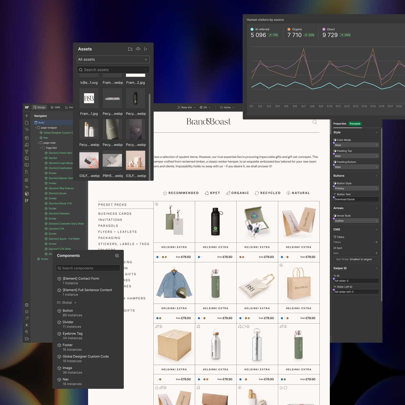Open the open-book icon in left sidebar

tap(27, 165)
